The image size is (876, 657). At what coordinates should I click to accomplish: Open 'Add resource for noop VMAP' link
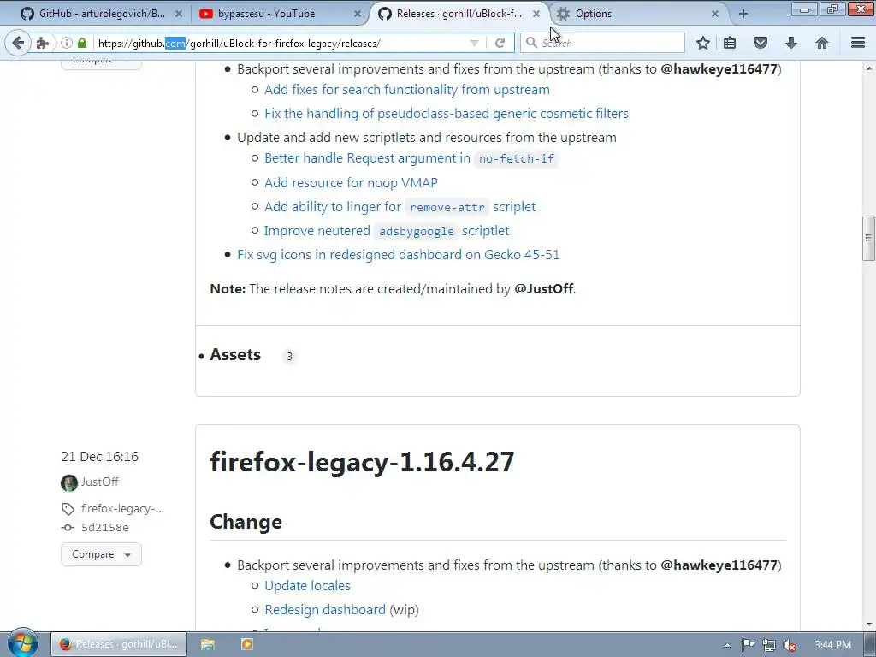[351, 183]
